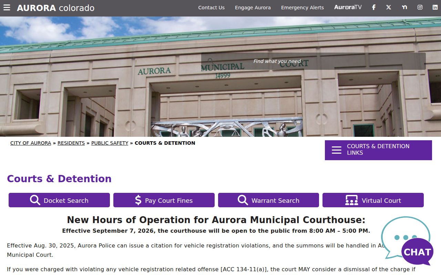Open Emergency Alerts page
The height and width of the screenshot is (275, 441).
coord(302,8)
